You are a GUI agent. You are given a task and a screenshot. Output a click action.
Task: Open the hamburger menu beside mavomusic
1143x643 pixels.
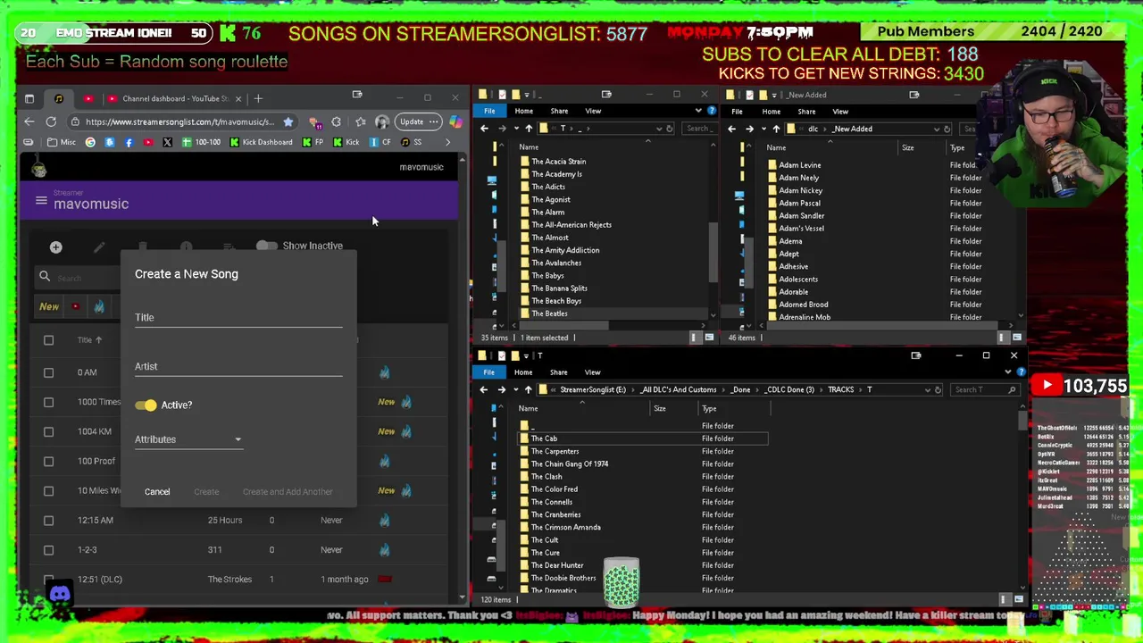[x=40, y=201]
